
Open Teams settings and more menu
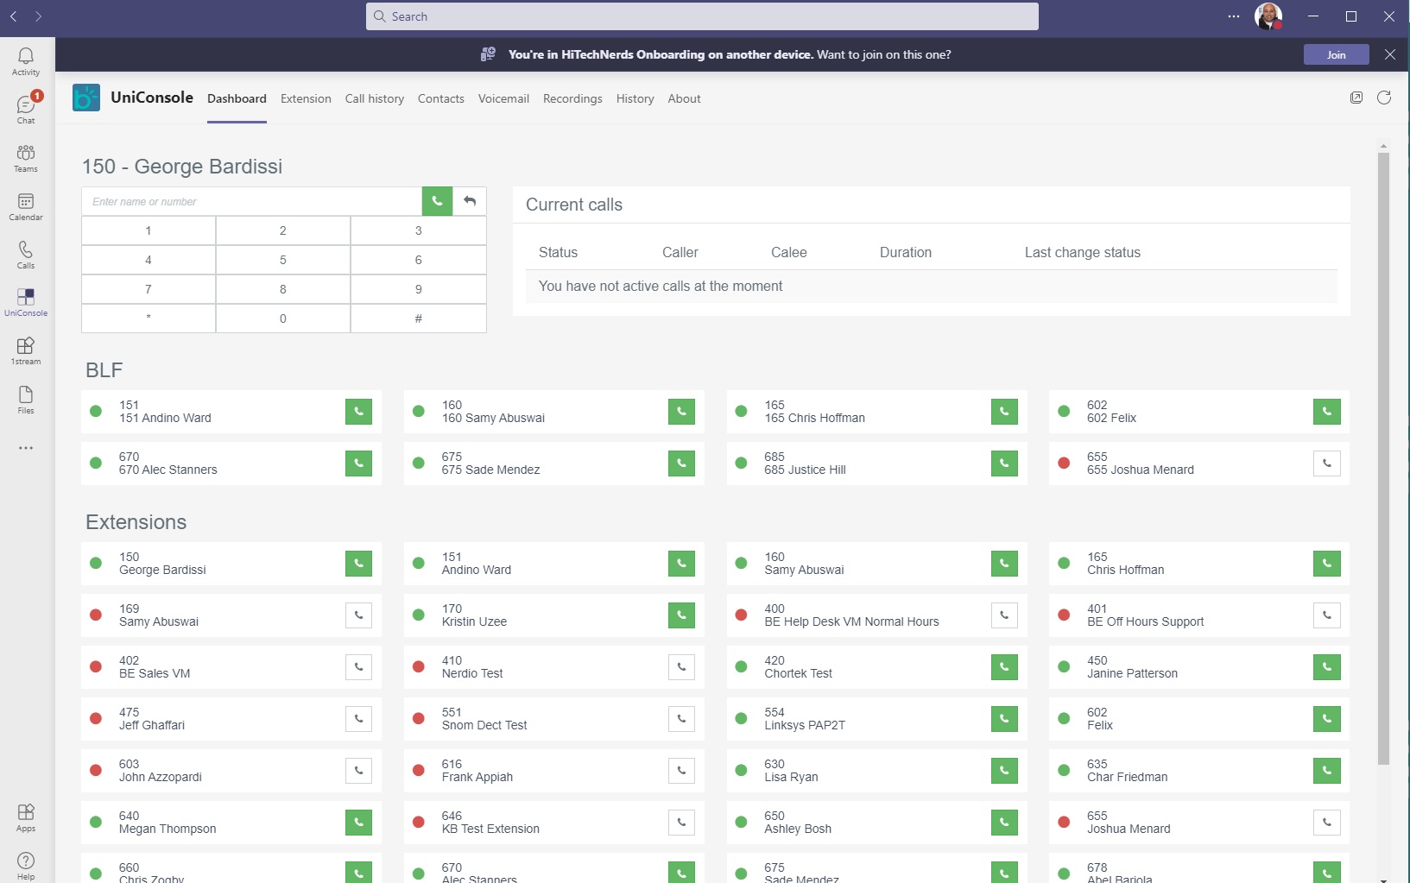point(1234,16)
